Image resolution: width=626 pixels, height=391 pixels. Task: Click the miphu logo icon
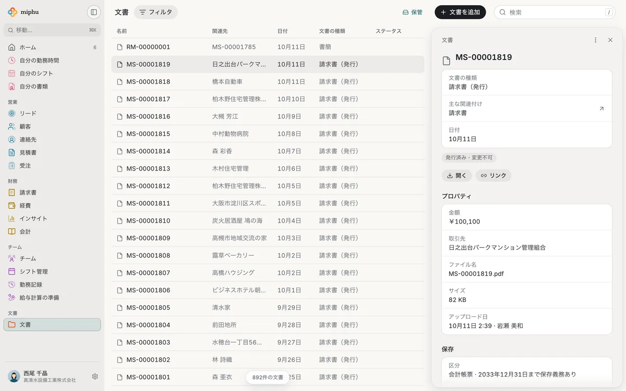(x=13, y=12)
